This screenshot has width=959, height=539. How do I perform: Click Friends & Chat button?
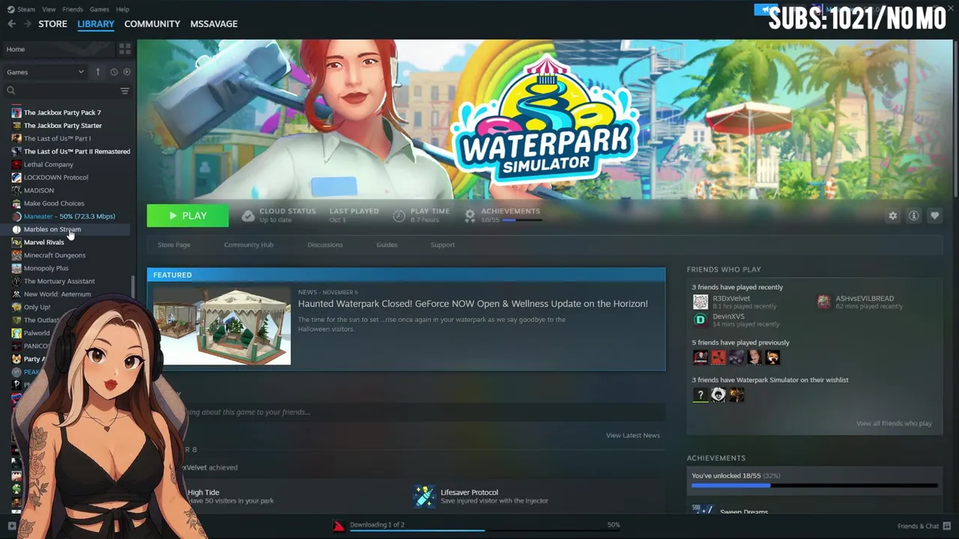918,526
